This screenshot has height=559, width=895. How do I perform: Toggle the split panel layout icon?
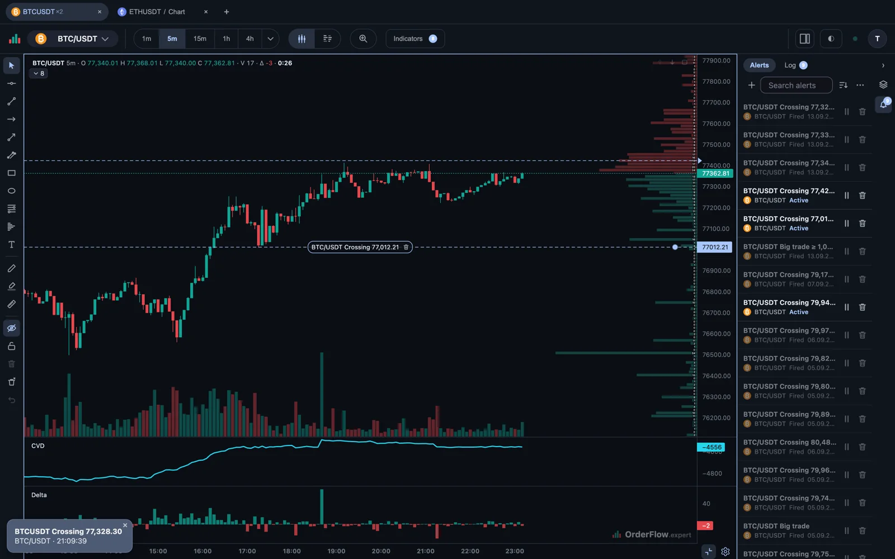804,39
